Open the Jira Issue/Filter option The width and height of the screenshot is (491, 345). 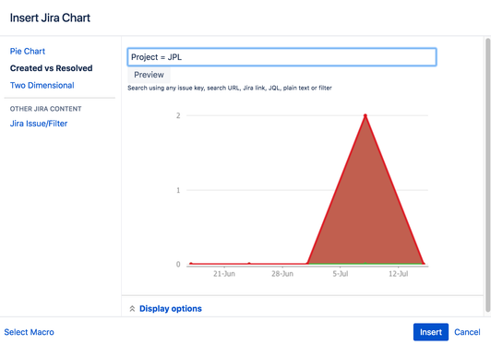tap(39, 124)
